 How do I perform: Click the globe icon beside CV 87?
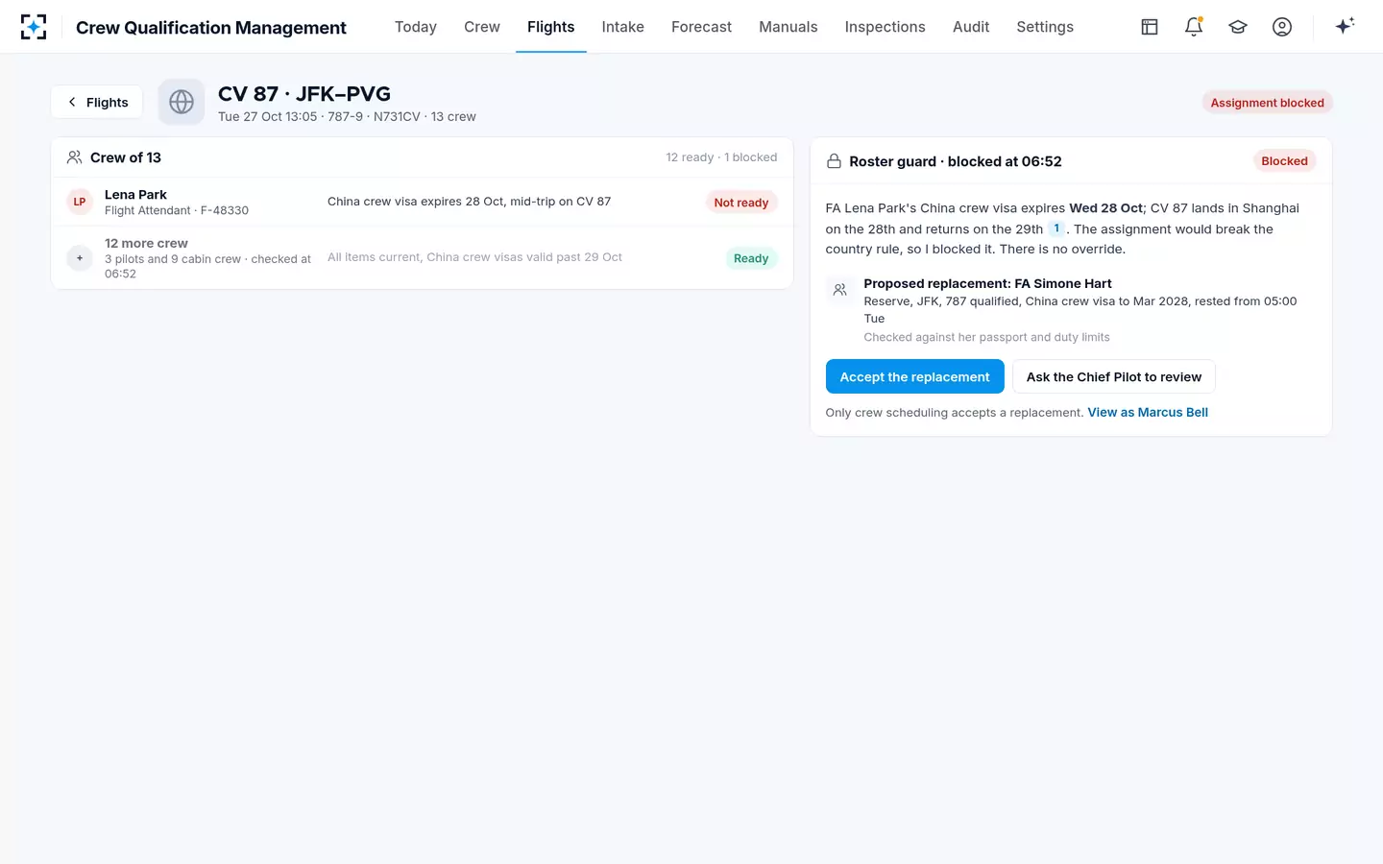182,102
